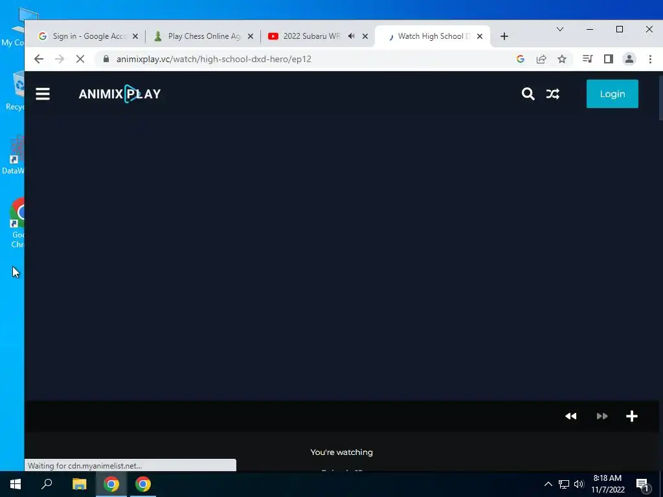Skip to next episode with forward icon
663x497 pixels.
[x=602, y=416]
